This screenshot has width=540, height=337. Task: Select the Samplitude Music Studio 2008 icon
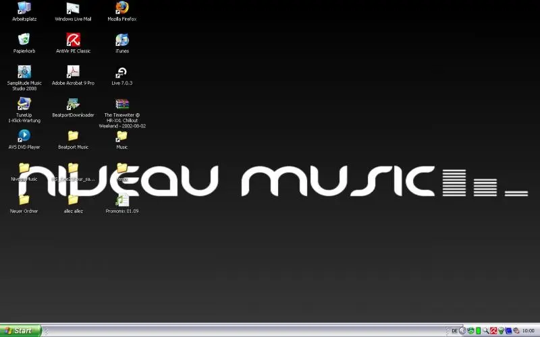[24, 72]
